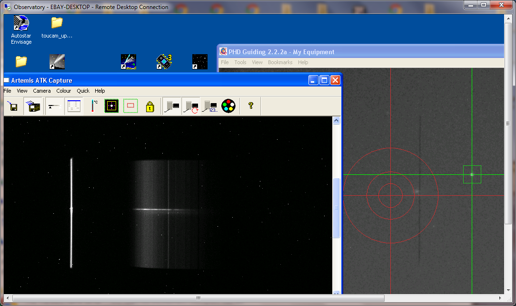Open the colour filter wheel icon
Viewport: 516px width, 306px height.
228,106
